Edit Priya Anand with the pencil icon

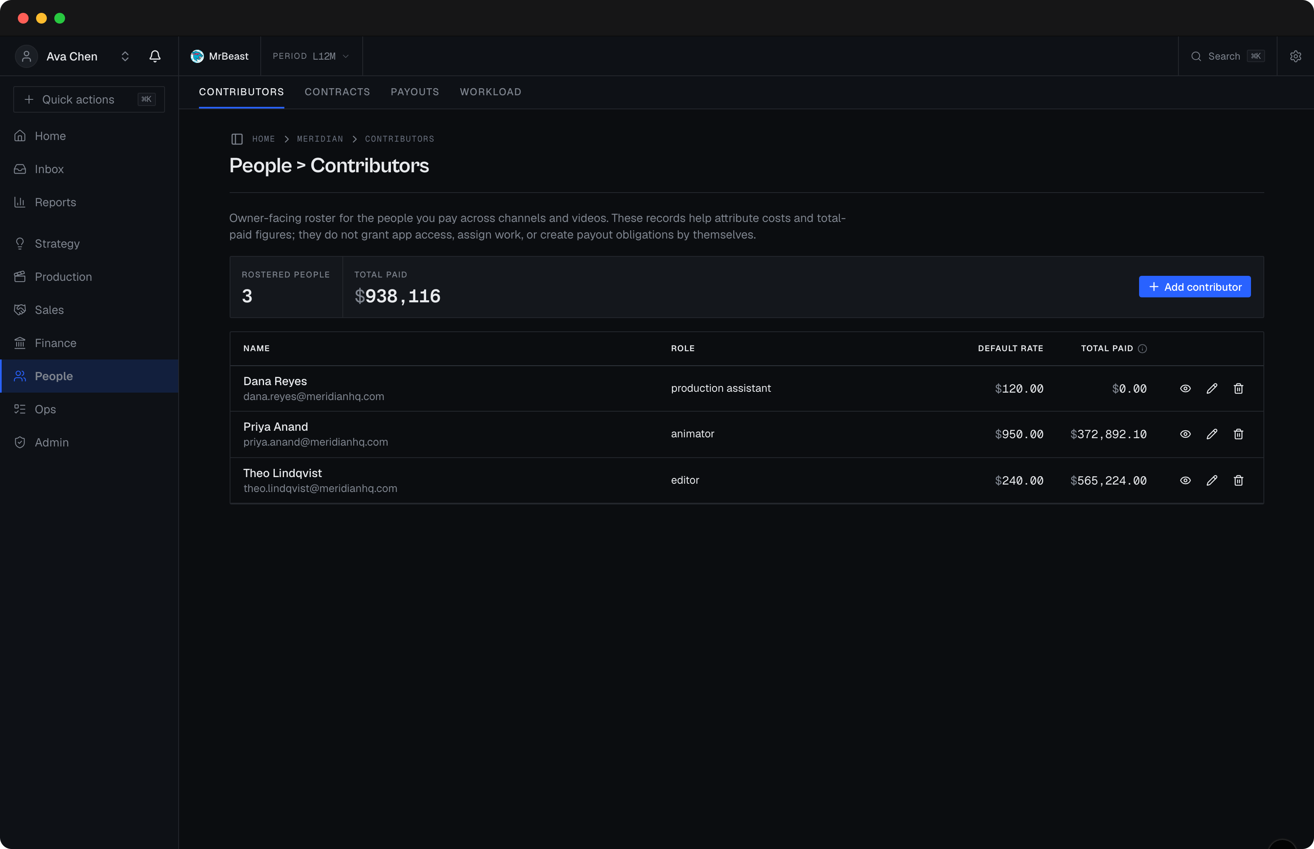1212,434
